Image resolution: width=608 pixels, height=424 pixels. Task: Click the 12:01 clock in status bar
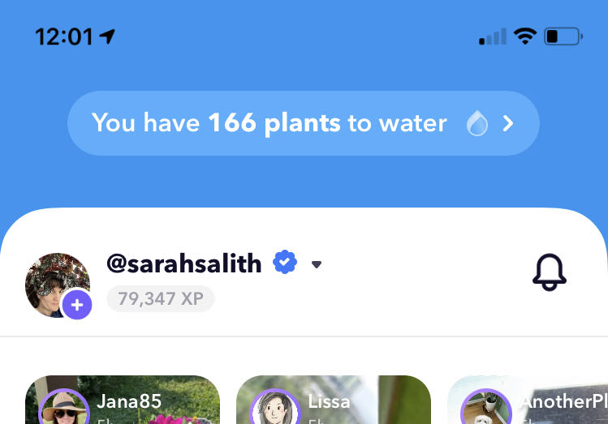pos(63,36)
